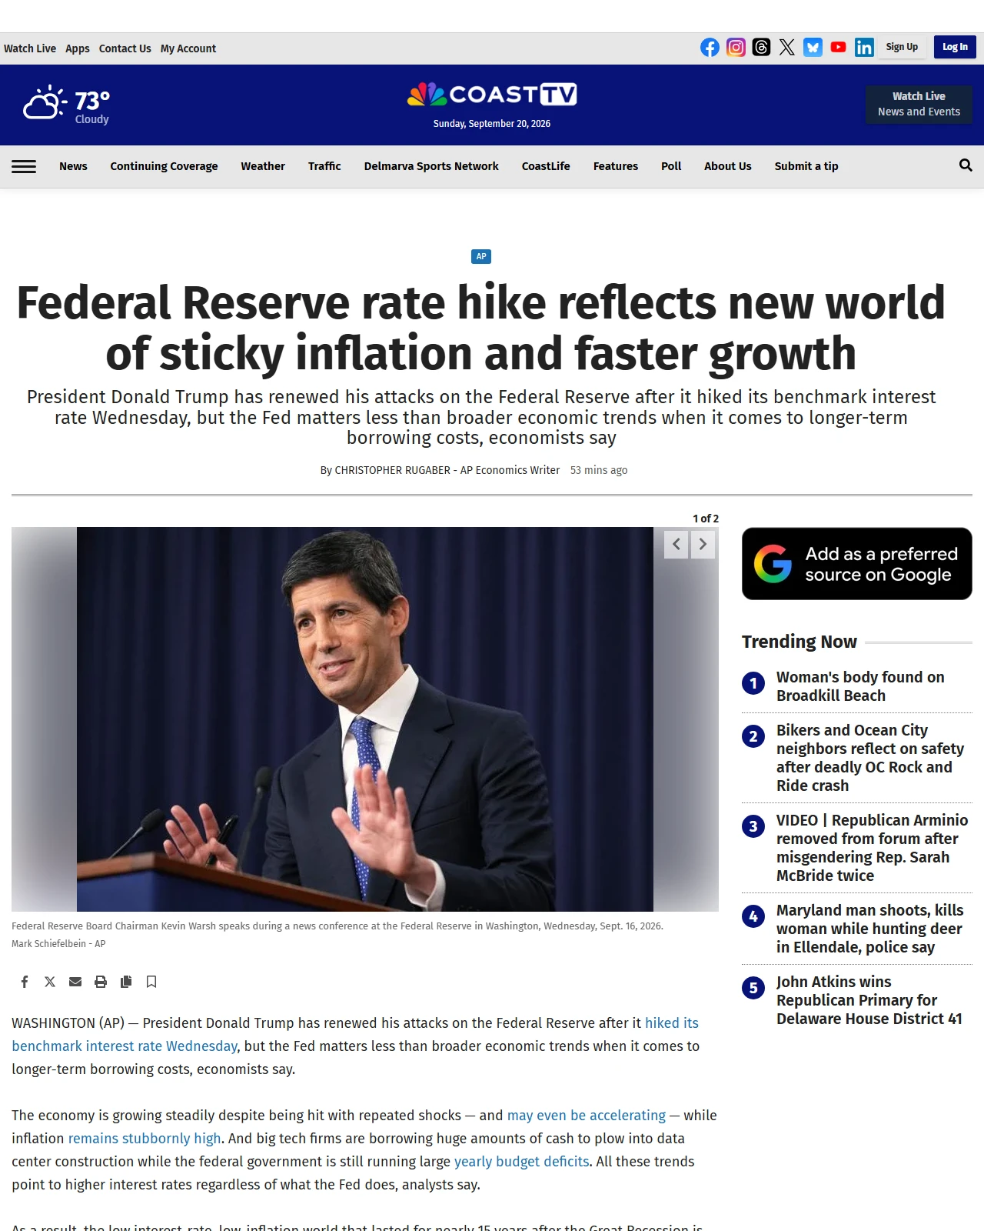Show the previous photo in the gallery

(676, 544)
